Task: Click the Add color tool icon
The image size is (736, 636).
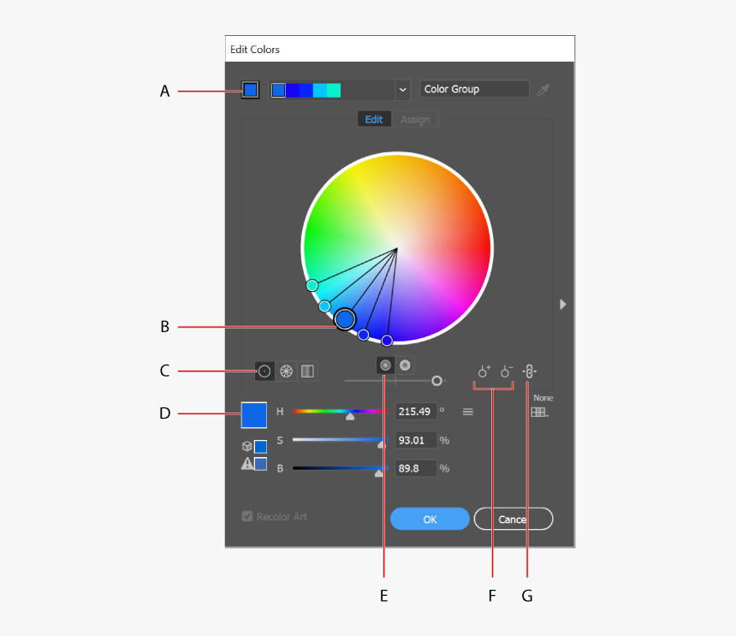Action: pos(484,371)
